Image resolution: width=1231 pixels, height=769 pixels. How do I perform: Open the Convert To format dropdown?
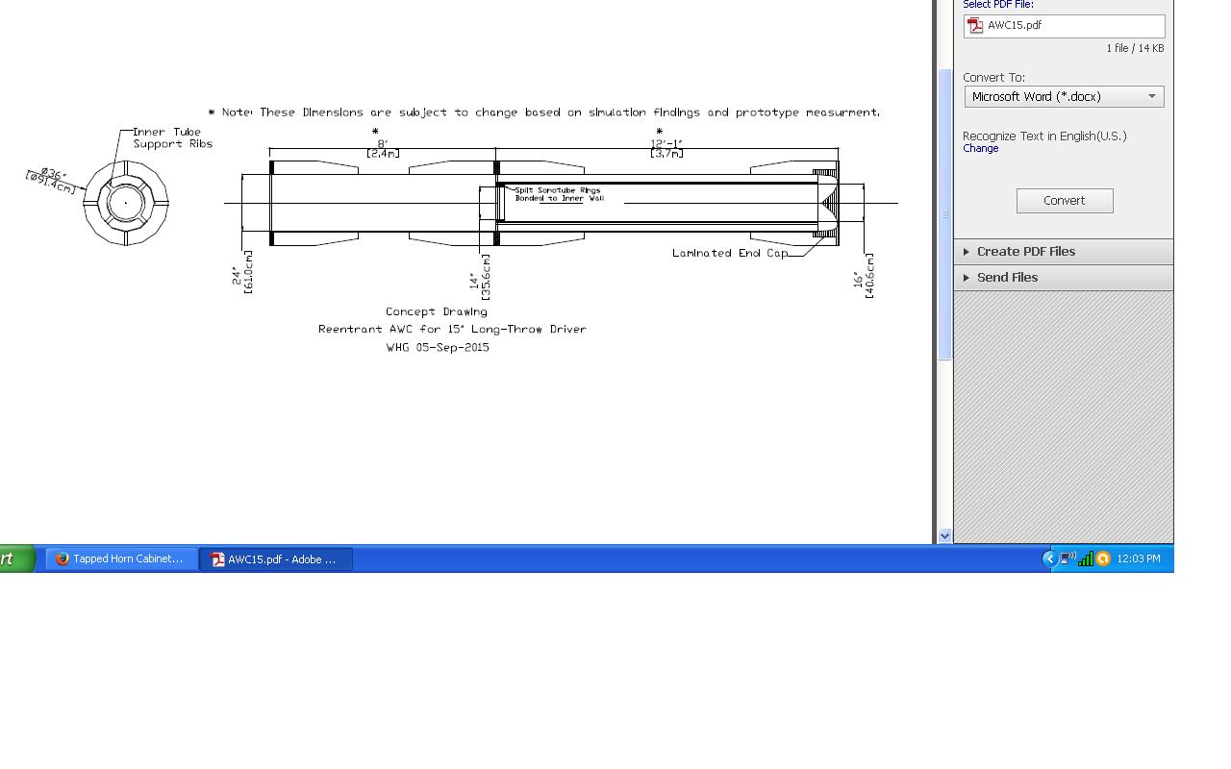pyautogui.click(x=1064, y=96)
